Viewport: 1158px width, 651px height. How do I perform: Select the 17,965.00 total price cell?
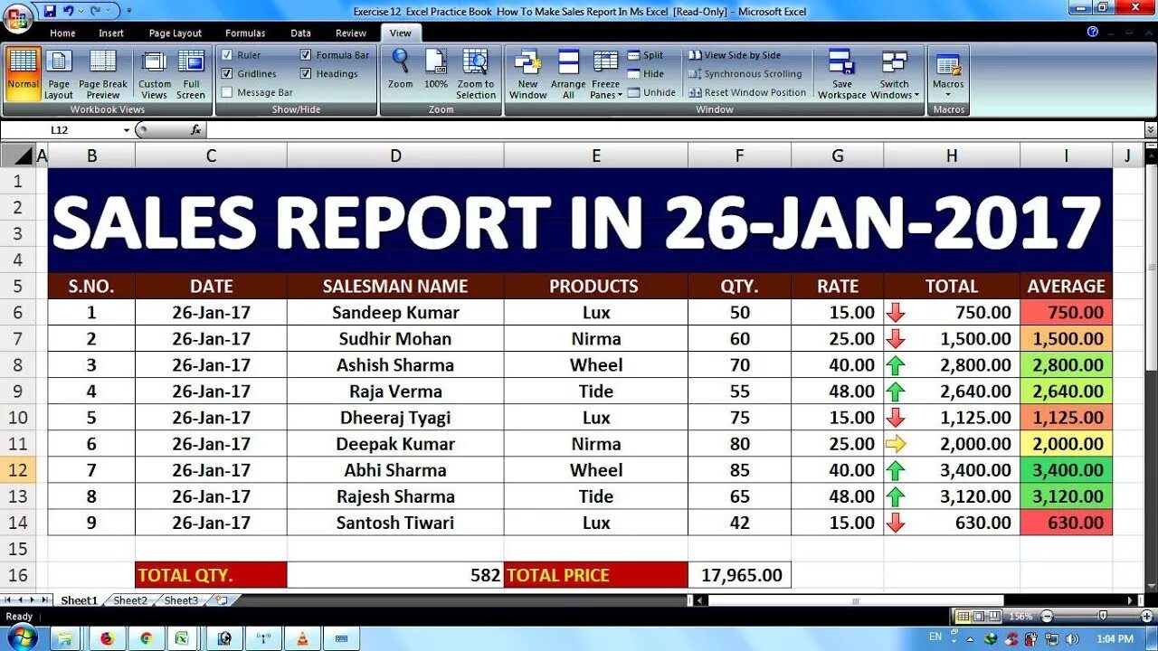click(x=739, y=575)
